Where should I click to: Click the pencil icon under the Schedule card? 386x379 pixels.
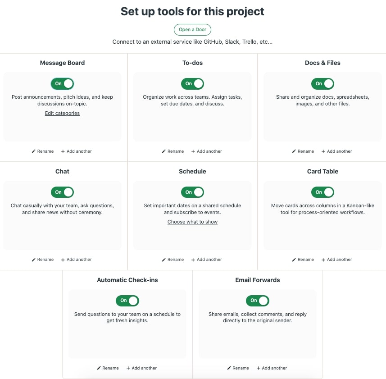[x=163, y=260]
